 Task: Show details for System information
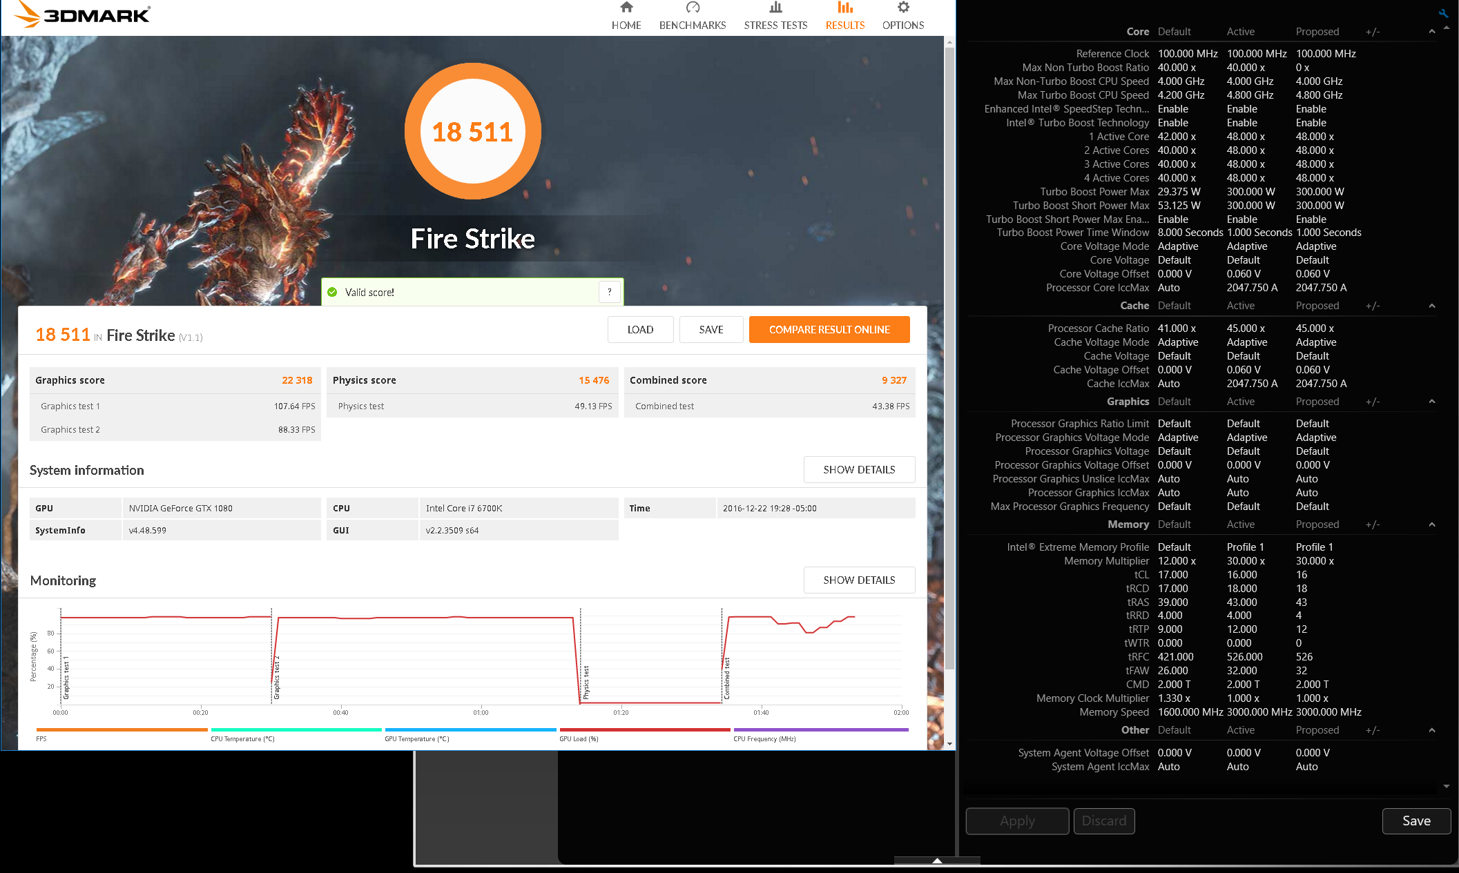click(859, 470)
